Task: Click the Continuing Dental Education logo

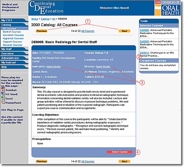Action: 46,8
